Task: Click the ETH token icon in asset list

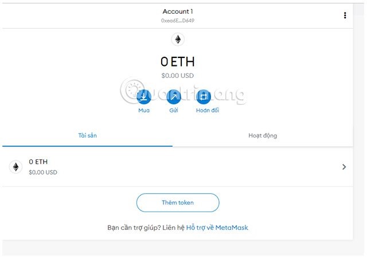Action: pyautogui.click(x=15, y=167)
